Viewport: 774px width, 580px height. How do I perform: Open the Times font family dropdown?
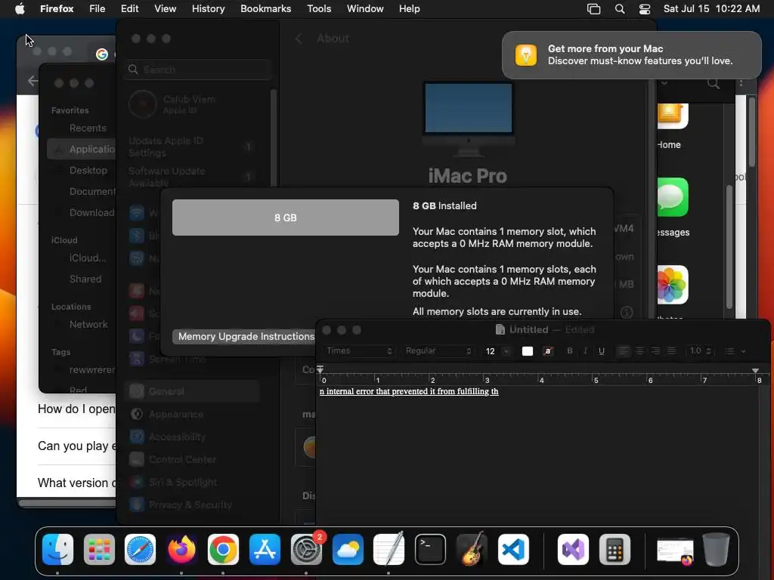point(358,350)
